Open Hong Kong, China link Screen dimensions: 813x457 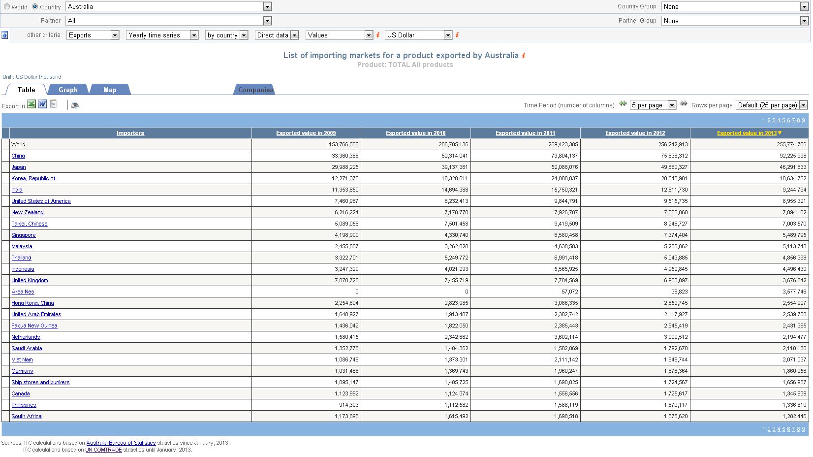pyautogui.click(x=32, y=303)
